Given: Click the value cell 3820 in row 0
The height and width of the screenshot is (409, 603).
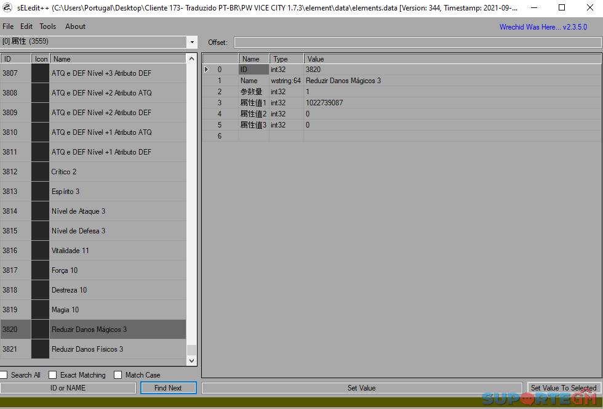Looking at the screenshot, I should click(x=453, y=70).
